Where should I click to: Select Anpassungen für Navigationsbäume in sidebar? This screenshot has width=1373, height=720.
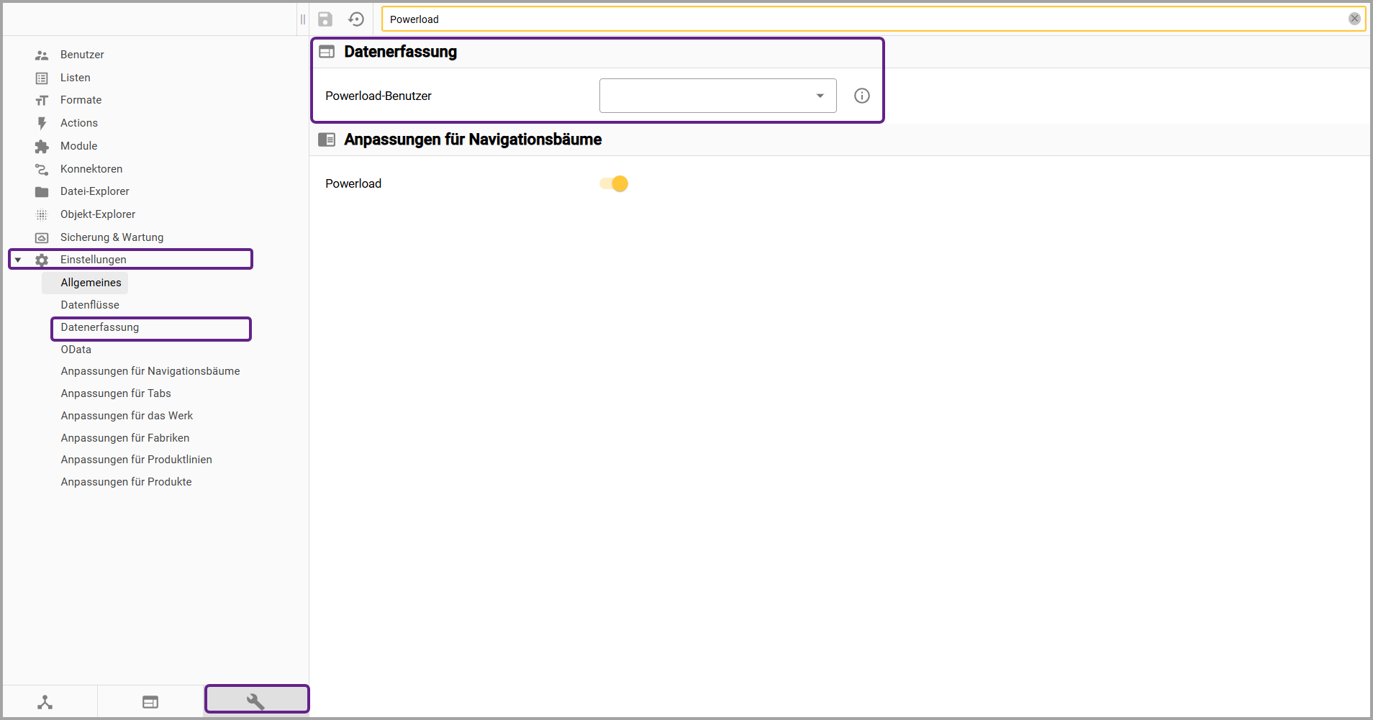click(150, 371)
